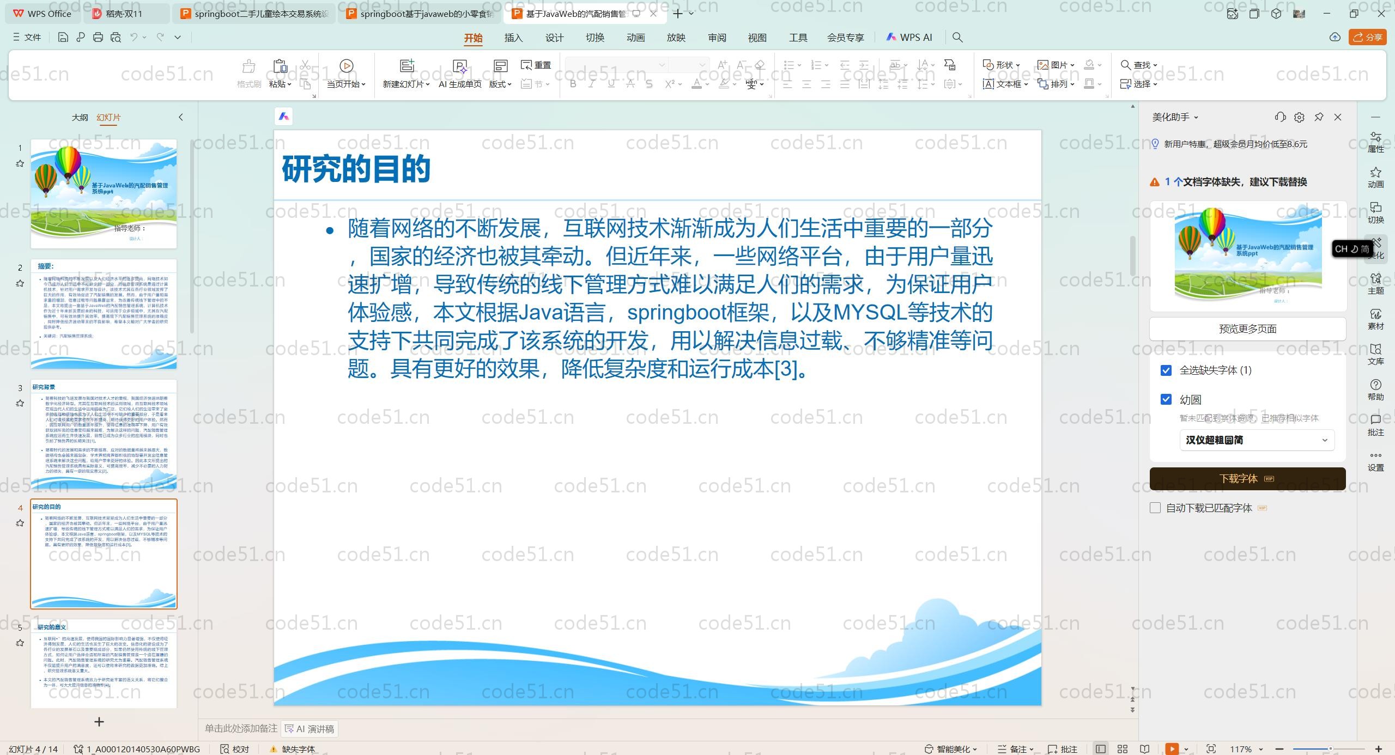Open the Theme sidebar panel icon

coord(1375,283)
